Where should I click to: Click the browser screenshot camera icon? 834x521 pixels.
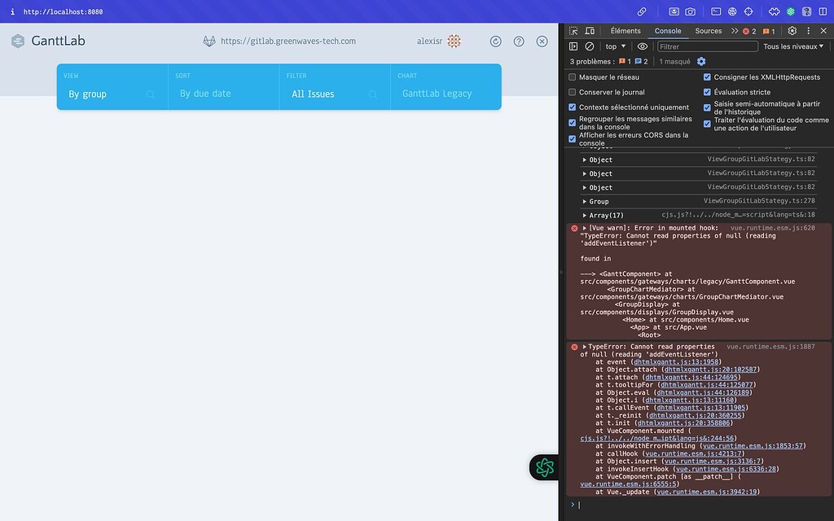[690, 12]
